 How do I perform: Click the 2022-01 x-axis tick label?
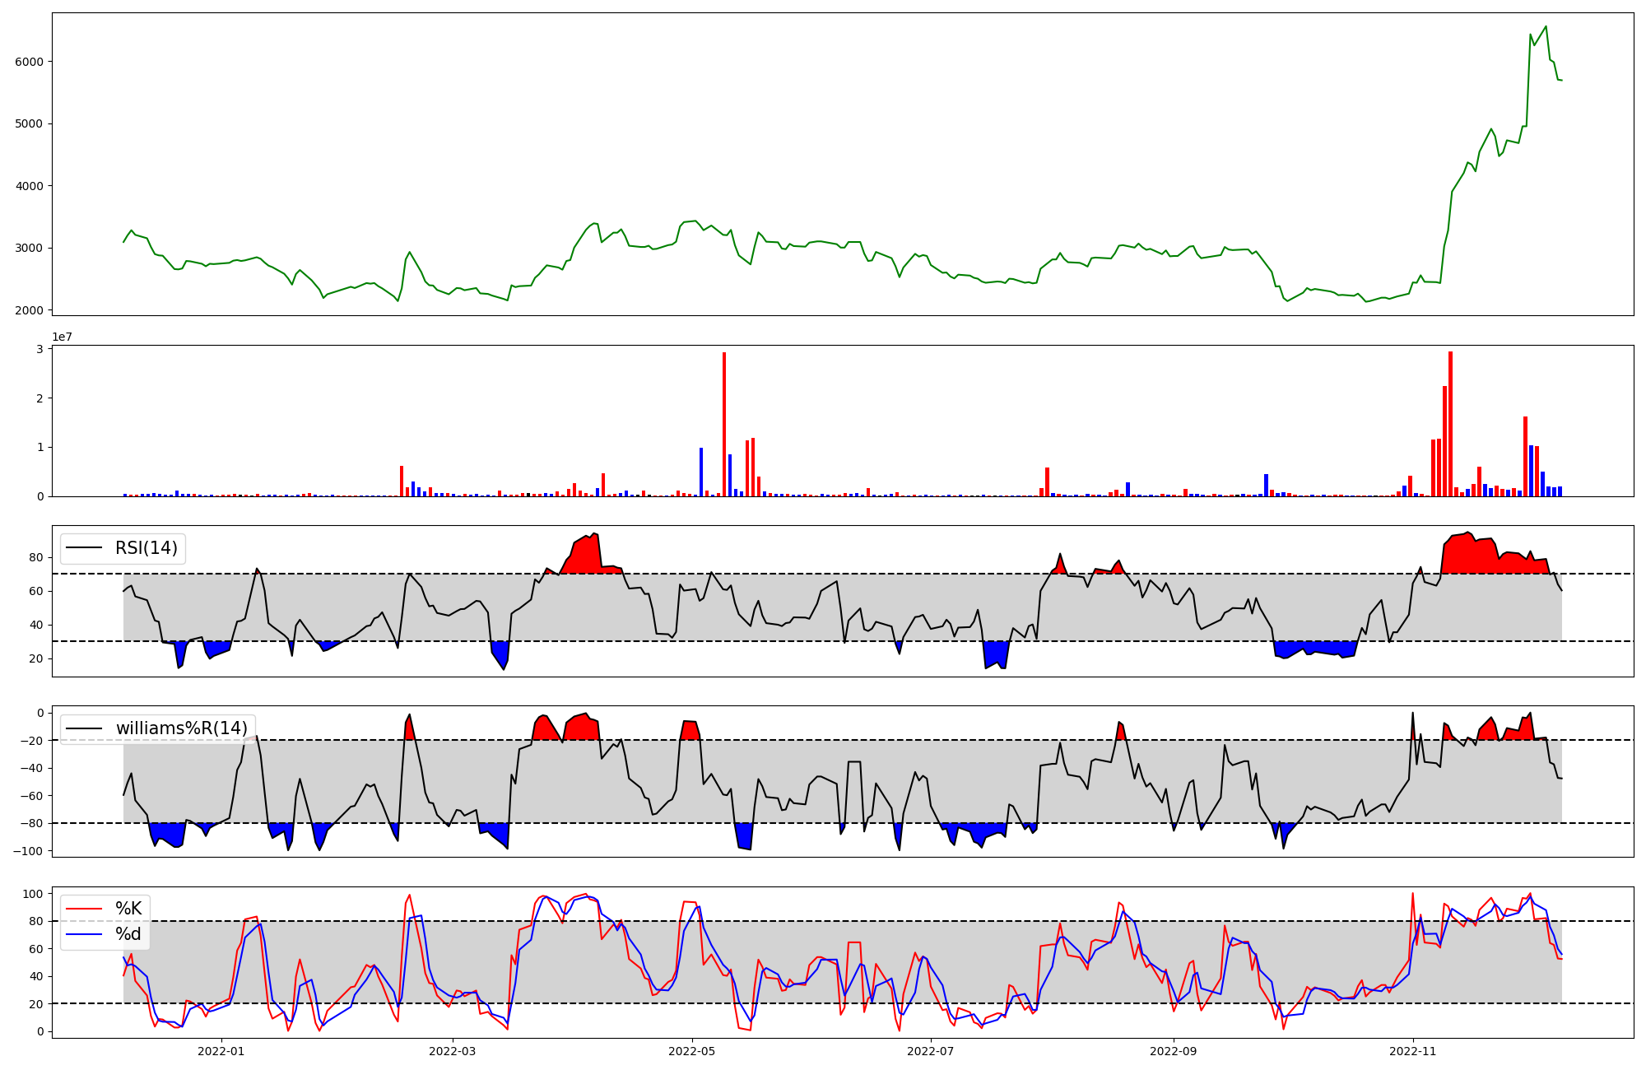click(221, 1051)
